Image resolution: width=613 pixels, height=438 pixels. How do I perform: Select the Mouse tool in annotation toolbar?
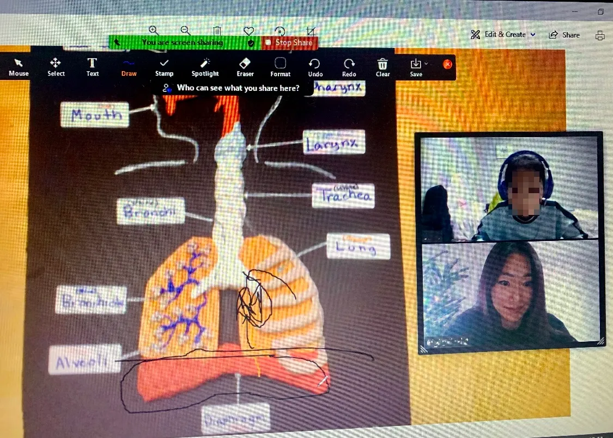(x=19, y=67)
